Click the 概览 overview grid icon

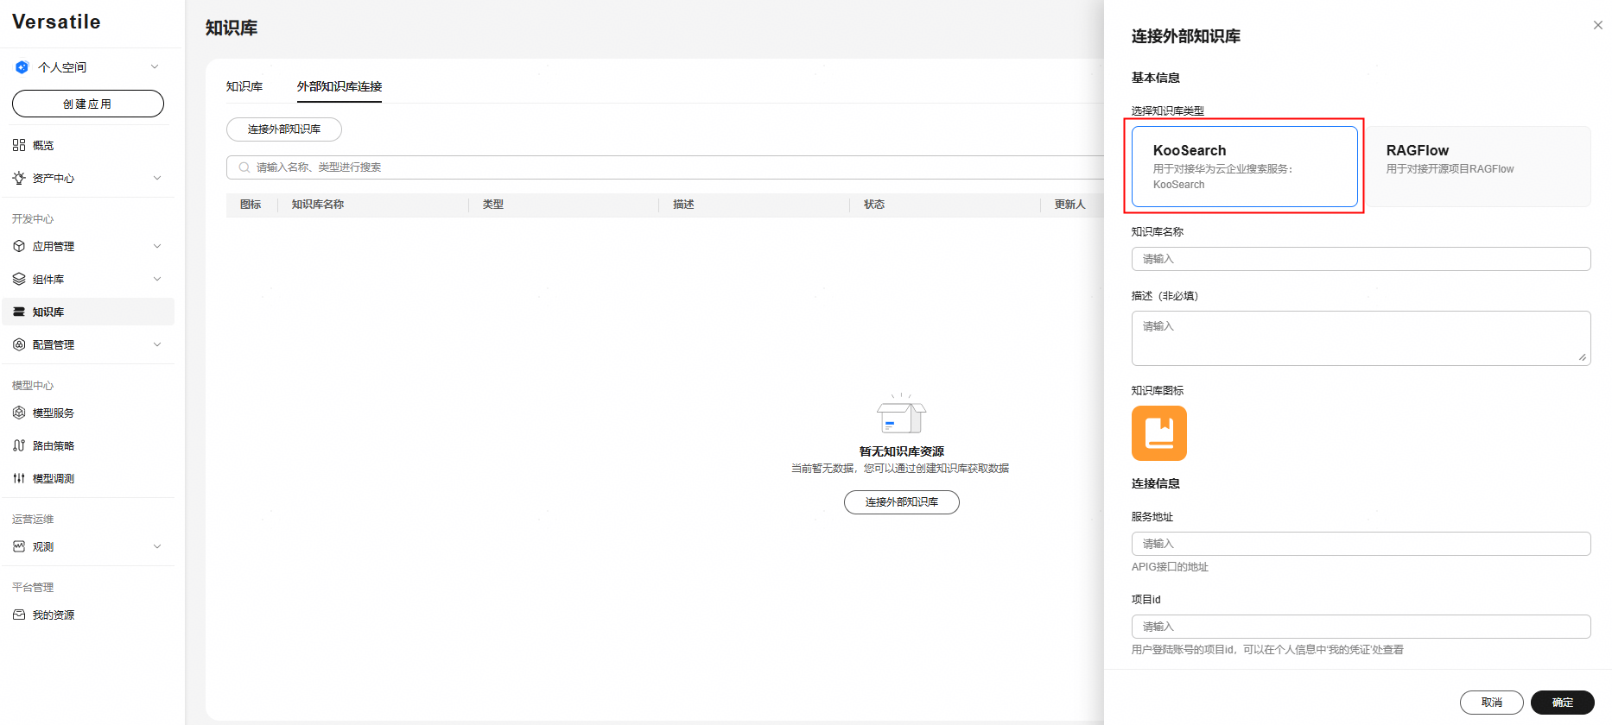point(19,145)
